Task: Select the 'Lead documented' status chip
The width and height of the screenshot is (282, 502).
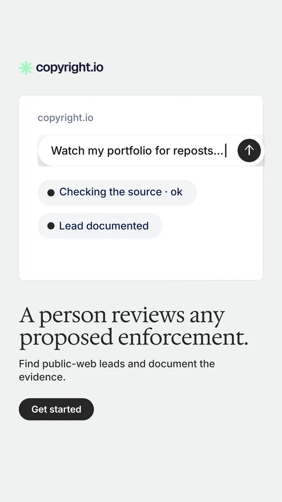Action: (x=100, y=226)
